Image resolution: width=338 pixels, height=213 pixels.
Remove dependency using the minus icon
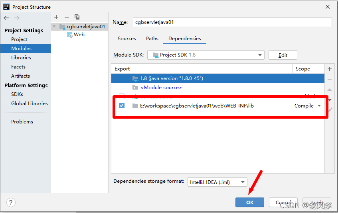(330, 79)
